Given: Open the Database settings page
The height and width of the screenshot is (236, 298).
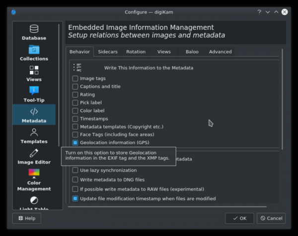Looking at the screenshot, I should pos(34,32).
